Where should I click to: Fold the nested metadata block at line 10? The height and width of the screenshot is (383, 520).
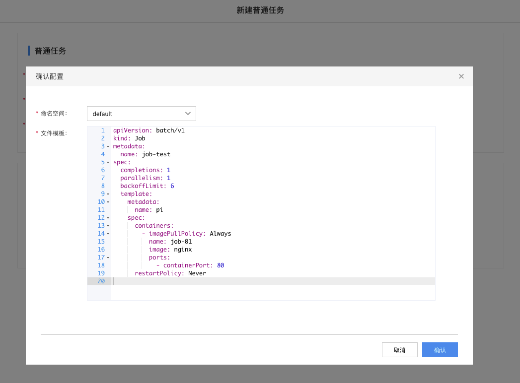[108, 202]
